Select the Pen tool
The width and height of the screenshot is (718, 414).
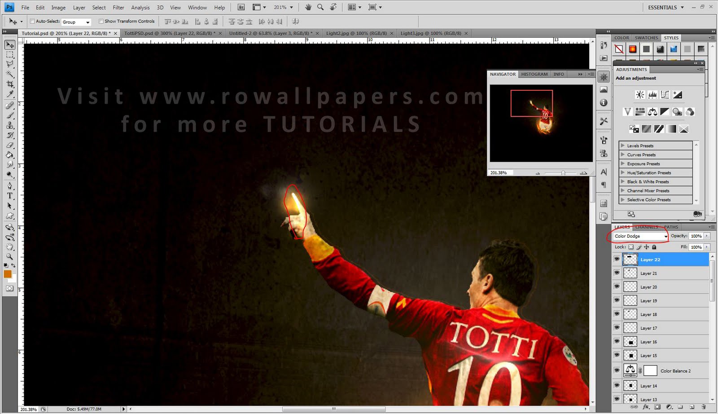(10, 186)
